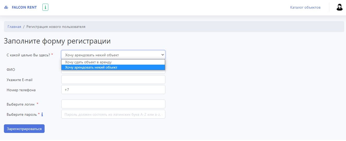
Task: Click the phone number field with +7
Action: pyautogui.click(x=113, y=89)
